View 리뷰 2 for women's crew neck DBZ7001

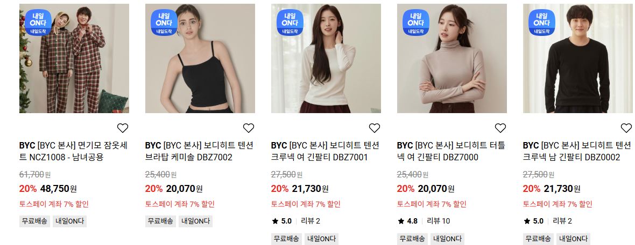pos(311,221)
